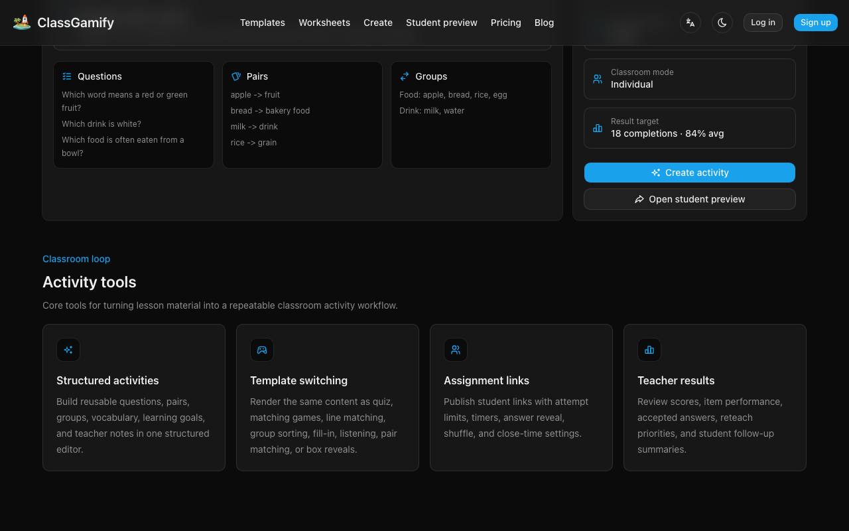Select the question 'Which drink is white?'
Image resolution: width=849 pixels, height=531 pixels.
pyautogui.click(x=101, y=124)
